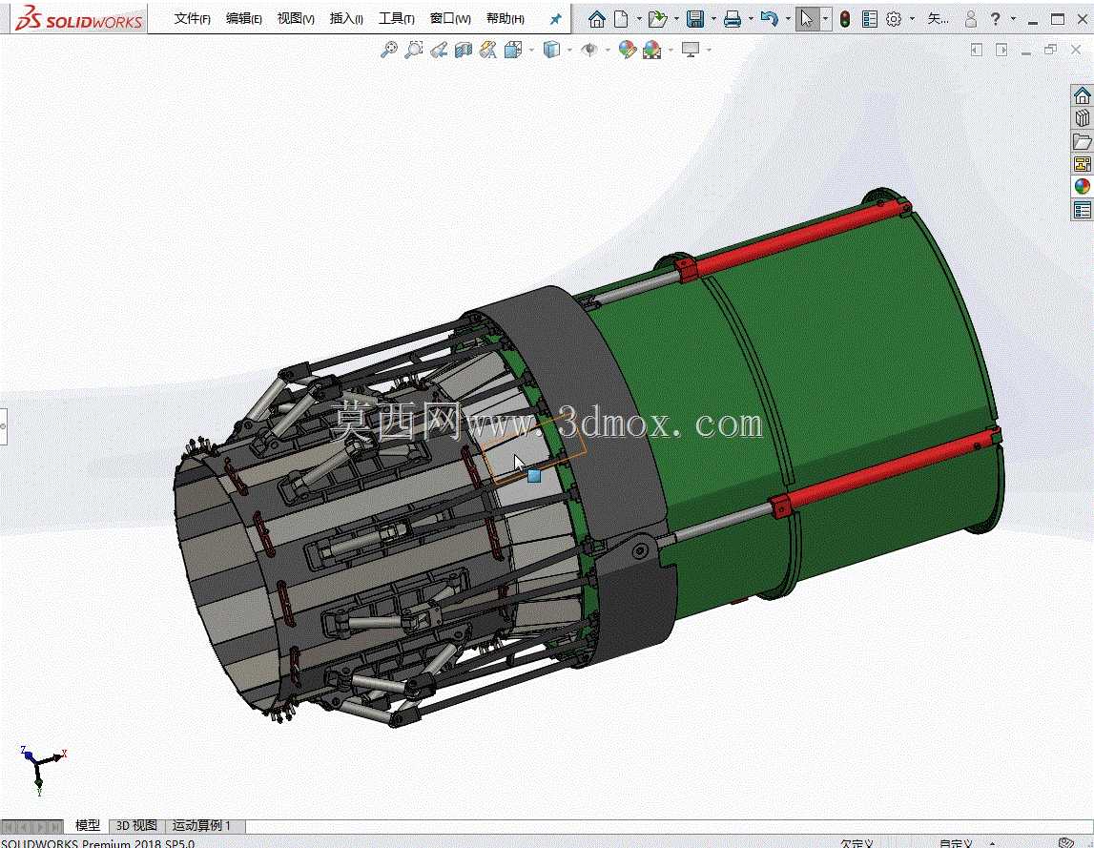Open the 工具(T) menu
1094x848 pixels.
(396, 19)
